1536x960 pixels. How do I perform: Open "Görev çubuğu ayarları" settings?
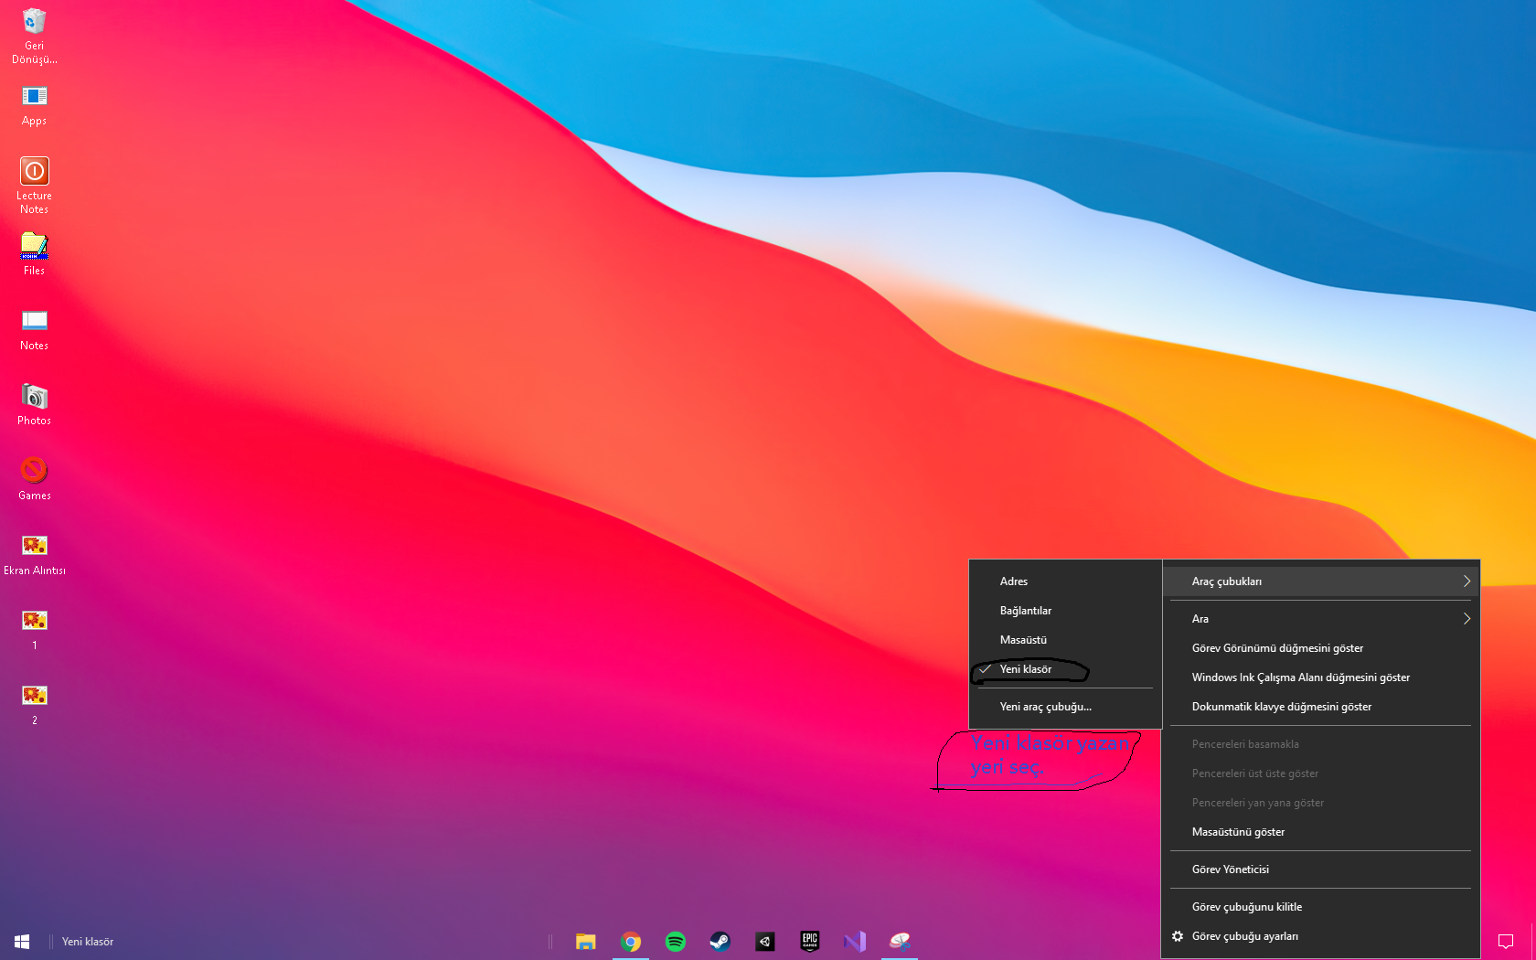pyautogui.click(x=1244, y=936)
